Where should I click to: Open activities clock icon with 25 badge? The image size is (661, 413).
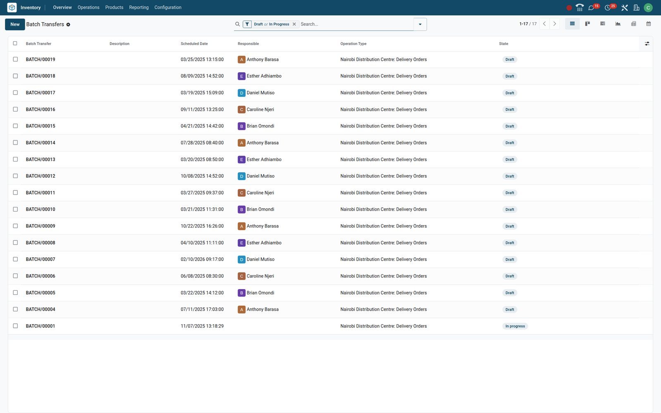[608, 7]
